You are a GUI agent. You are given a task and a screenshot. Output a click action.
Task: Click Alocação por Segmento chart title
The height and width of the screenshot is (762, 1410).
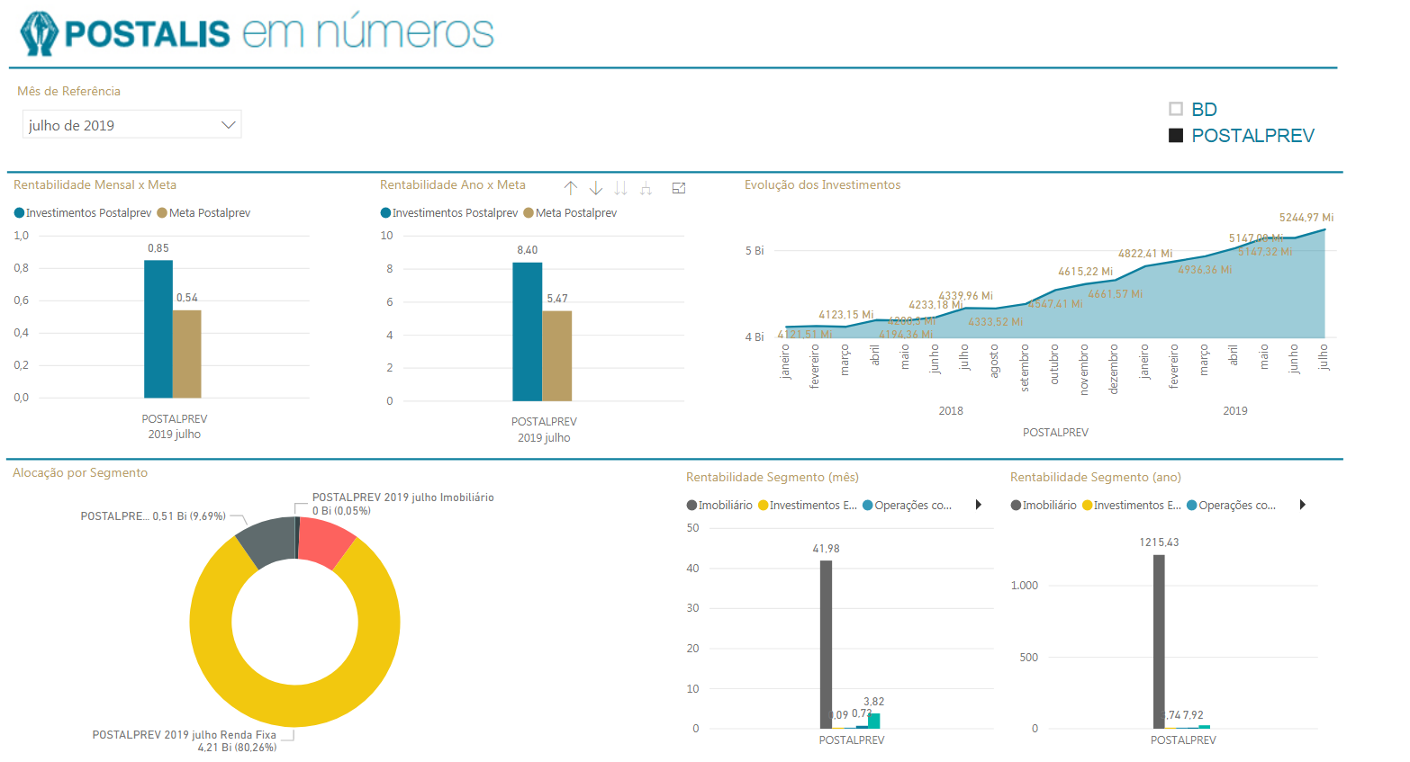tap(80, 472)
